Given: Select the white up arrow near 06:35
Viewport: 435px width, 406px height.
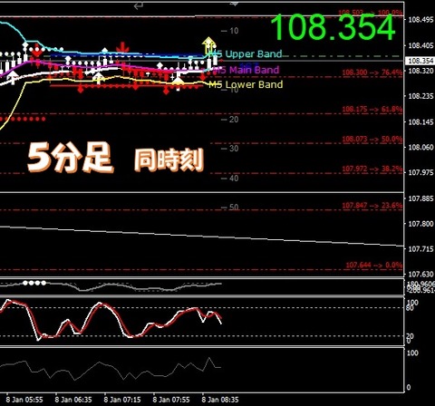Looking at the screenshot, I should [x=99, y=78].
